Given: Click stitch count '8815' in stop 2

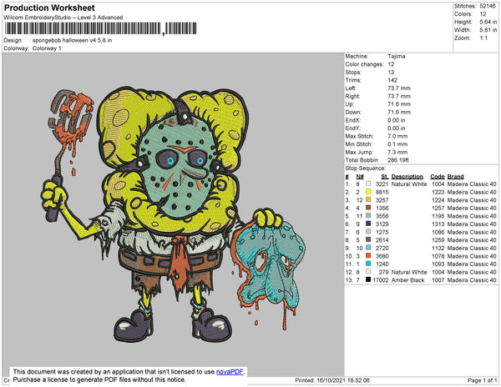Looking at the screenshot, I should point(382,192).
